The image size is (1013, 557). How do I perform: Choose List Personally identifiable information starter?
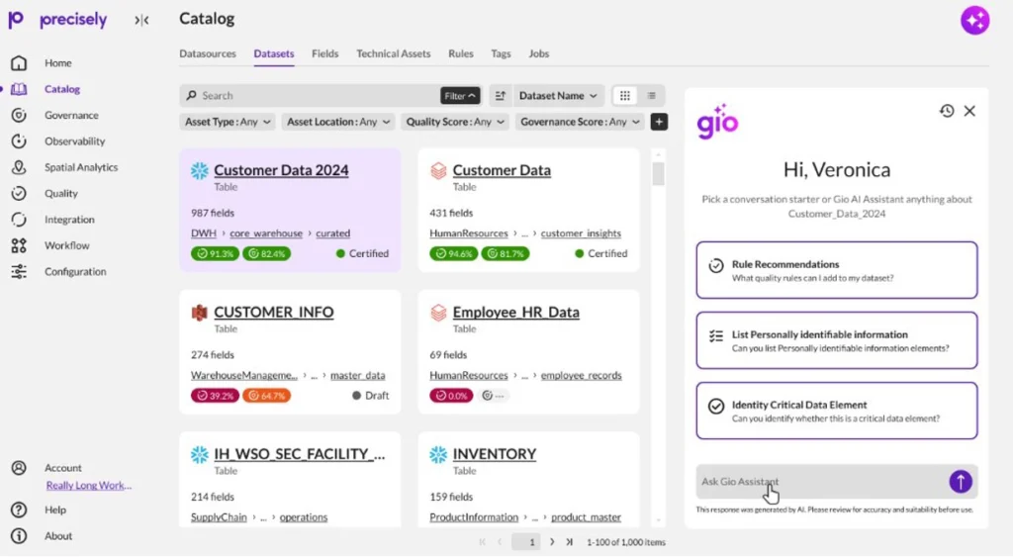click(837, 340)
